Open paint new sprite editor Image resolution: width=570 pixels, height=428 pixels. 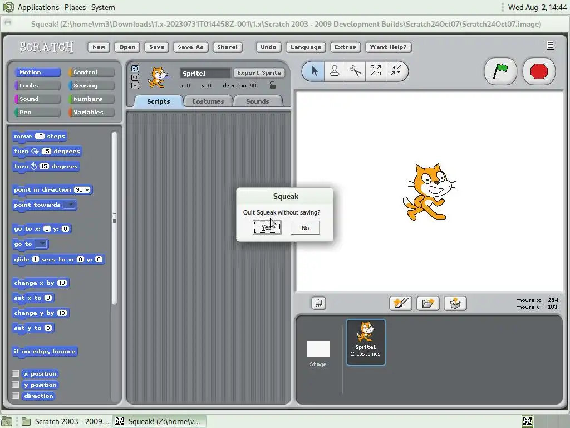(x=401, y=303)
